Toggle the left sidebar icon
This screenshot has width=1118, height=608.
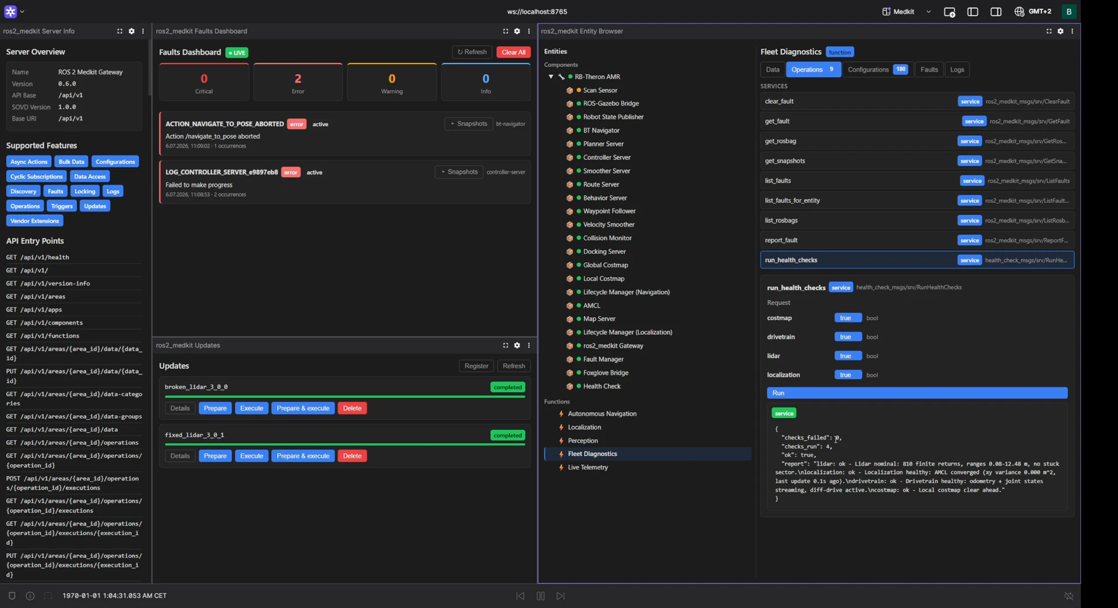pyautogui.click(x=972, y=12)
